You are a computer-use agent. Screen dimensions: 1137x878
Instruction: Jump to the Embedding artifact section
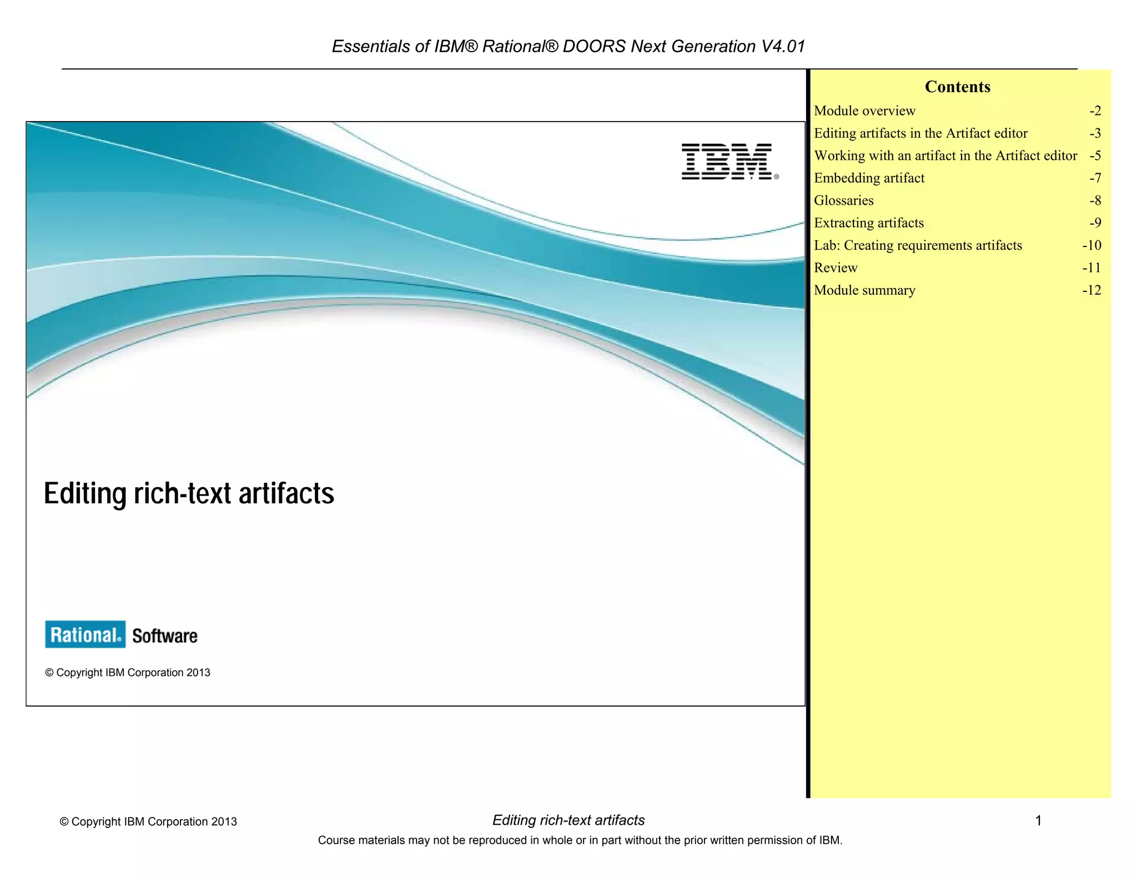(x=869, y=178)
